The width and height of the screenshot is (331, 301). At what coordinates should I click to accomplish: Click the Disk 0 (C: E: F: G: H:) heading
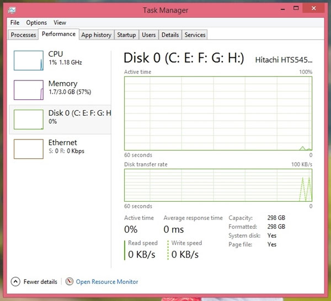[x=184, y=58]
